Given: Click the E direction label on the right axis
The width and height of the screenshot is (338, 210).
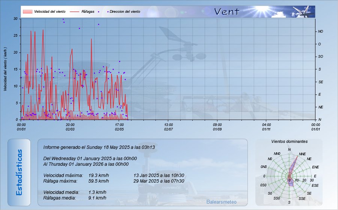Looking at the screenshot, I should tap(320, 94).
